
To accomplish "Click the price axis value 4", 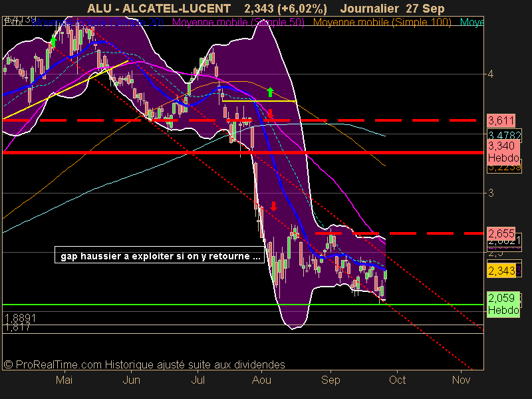I will 491,74.
